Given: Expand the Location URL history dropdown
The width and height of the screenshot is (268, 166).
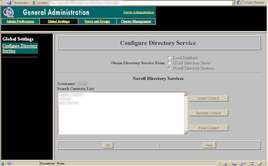Looking at the screenshot, I should point(233,3).
